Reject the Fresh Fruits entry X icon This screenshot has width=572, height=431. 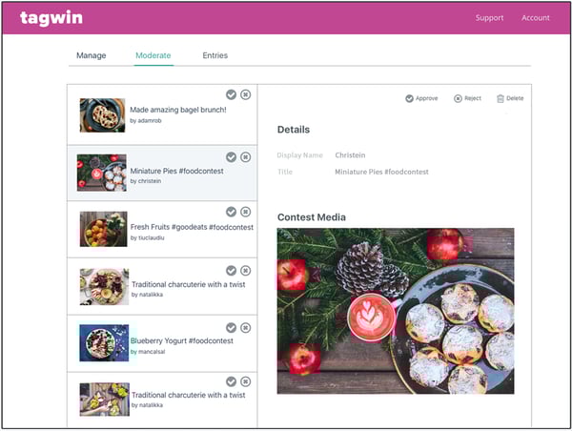point(246,212)
